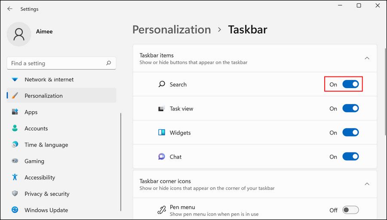
Task: Disable the Task view toggle
Action: (350, 109)
